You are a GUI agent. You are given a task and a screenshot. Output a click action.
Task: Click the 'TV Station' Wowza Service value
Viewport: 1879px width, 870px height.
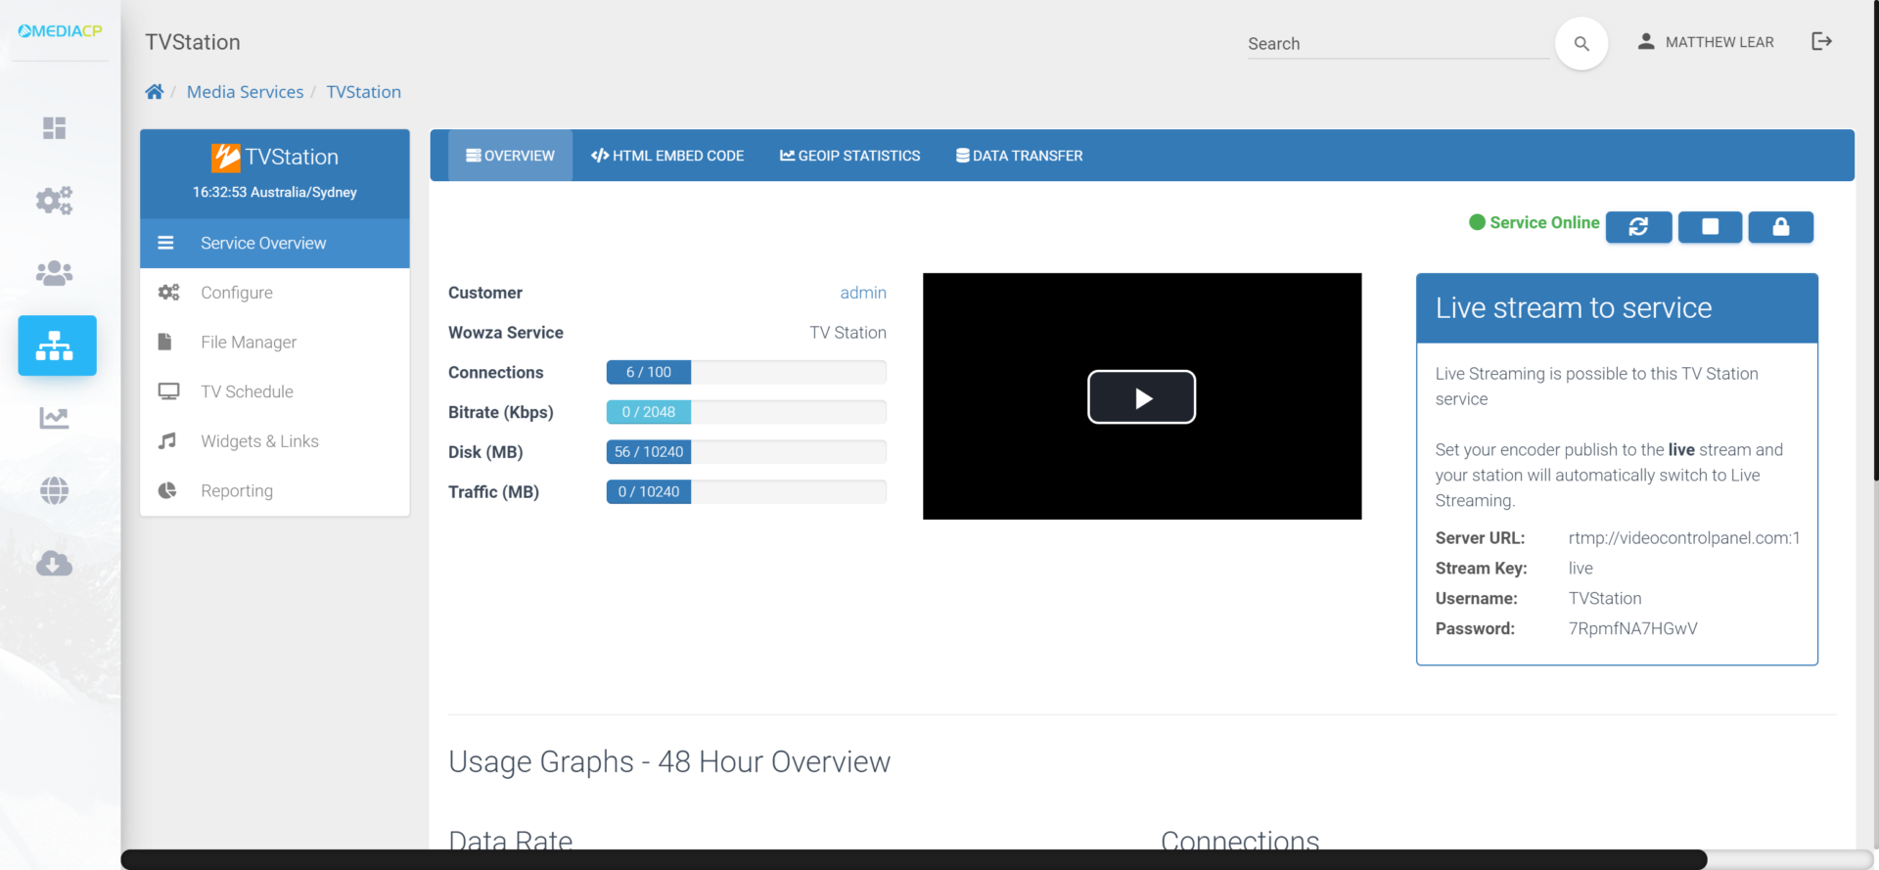[848, 333]
